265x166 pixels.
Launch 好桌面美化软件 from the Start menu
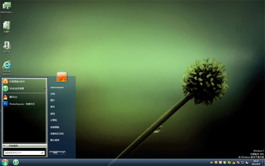pos(24,81)
